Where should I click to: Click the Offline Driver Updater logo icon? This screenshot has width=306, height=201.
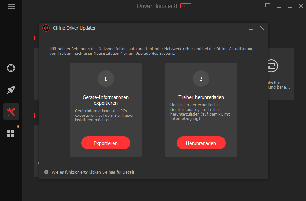click(46, 28)
